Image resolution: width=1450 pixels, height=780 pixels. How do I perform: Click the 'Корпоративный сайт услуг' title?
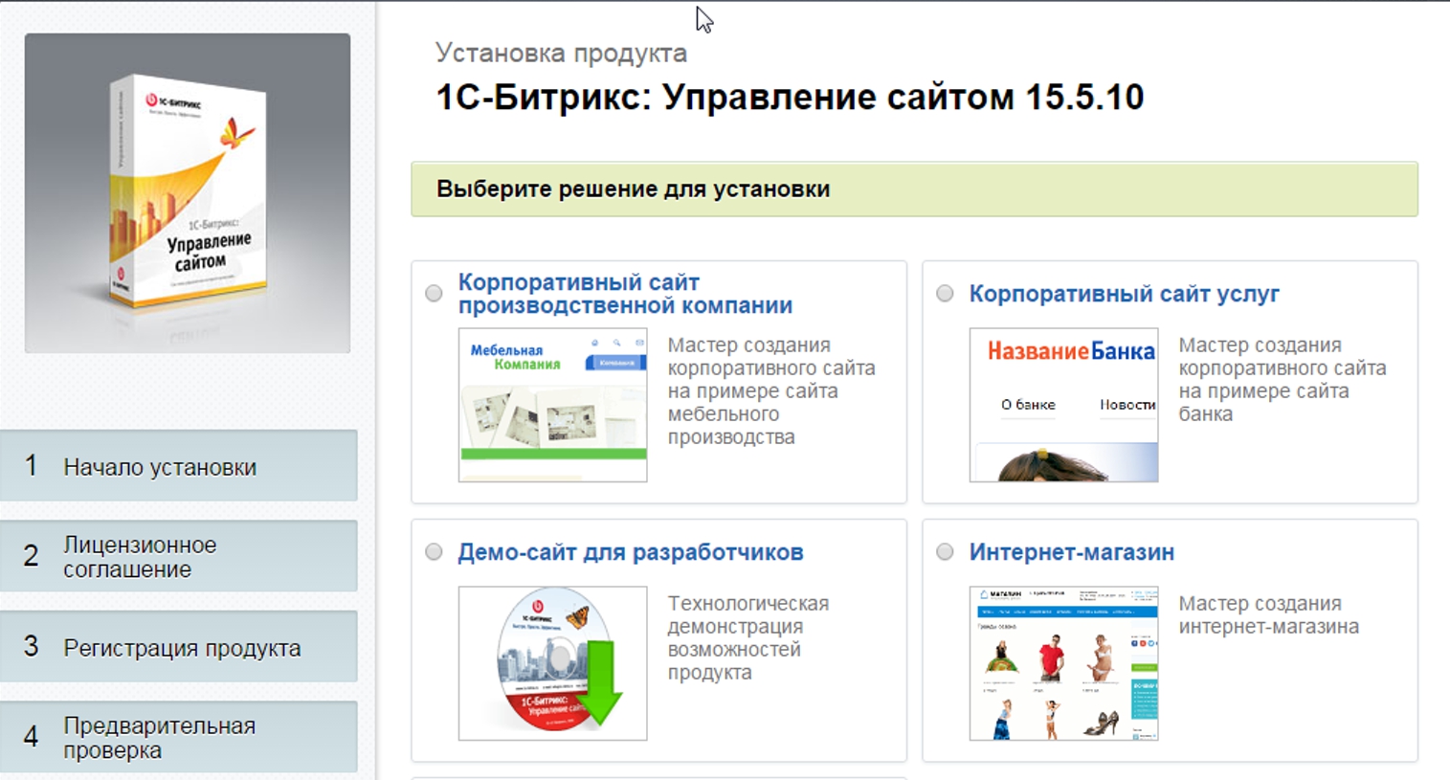point(1124,294)
